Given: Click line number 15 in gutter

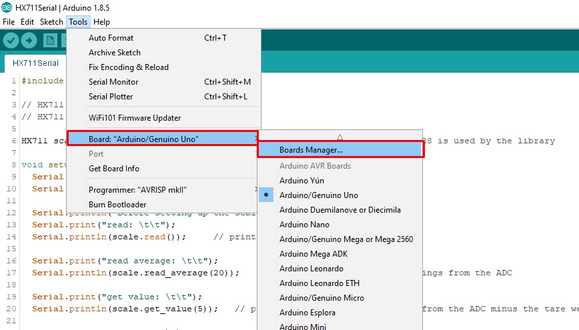Looking at the screenshot, I should click(x=11, y=249).
